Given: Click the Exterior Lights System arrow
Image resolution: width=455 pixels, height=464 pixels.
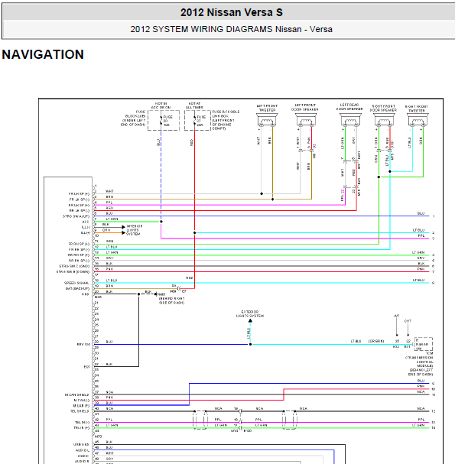Looking at the screenshot, I should pos(250,321).
